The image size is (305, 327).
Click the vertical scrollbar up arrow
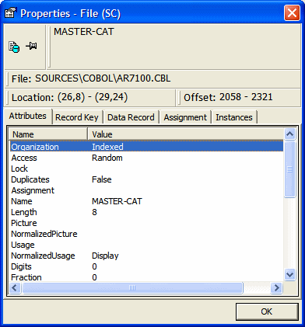(289, 134)
